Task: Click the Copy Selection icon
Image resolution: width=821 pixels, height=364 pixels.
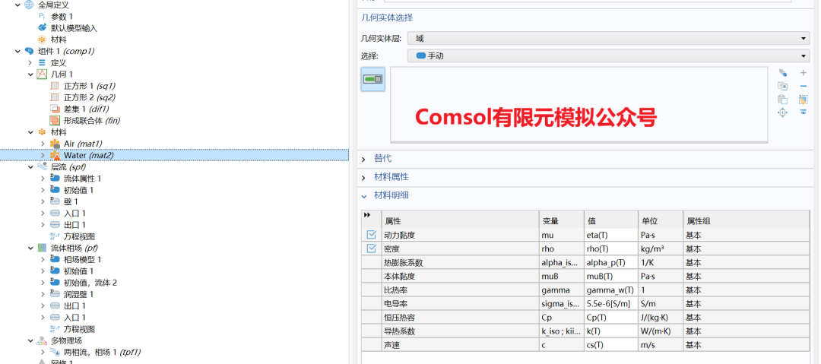Action: point(783,86)
